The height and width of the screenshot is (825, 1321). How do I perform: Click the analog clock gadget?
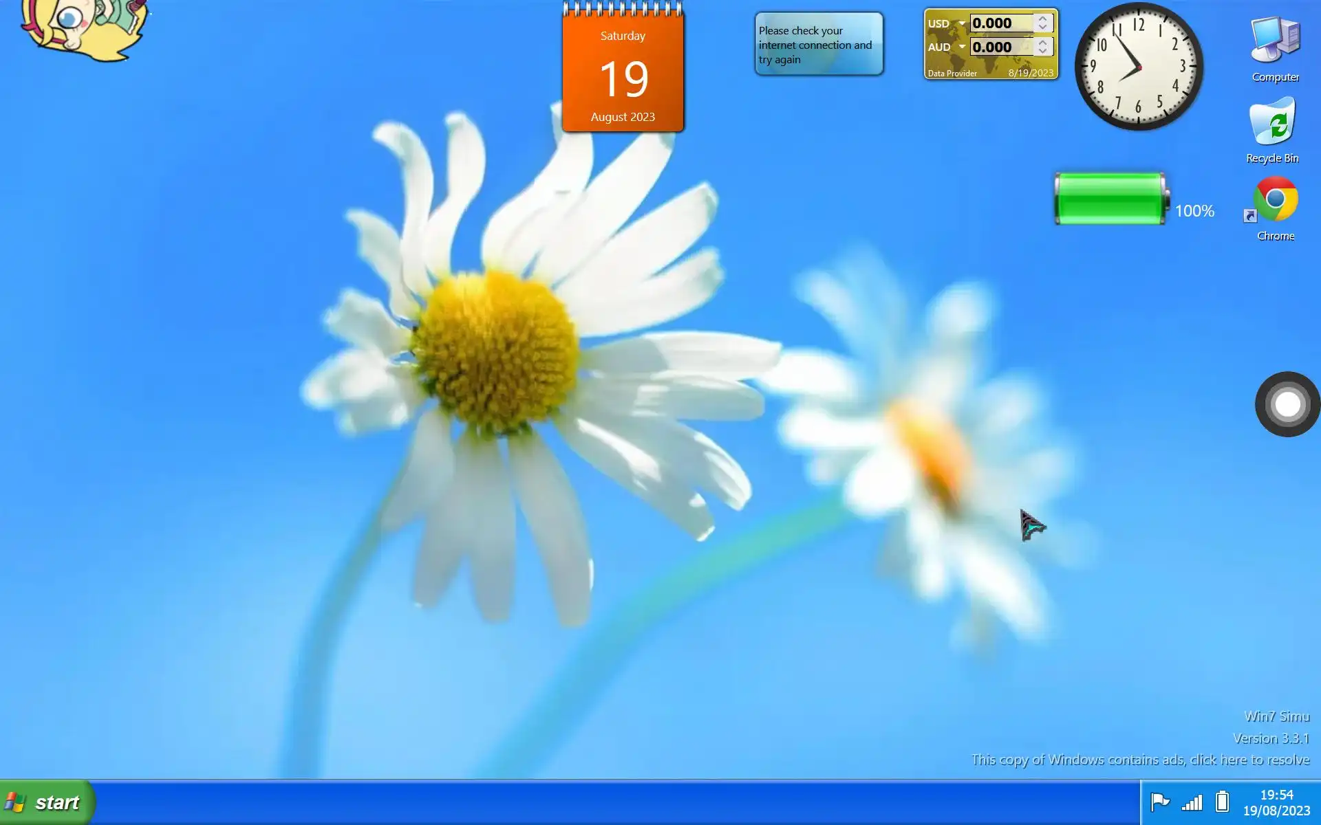click(x=1139, y=67)
